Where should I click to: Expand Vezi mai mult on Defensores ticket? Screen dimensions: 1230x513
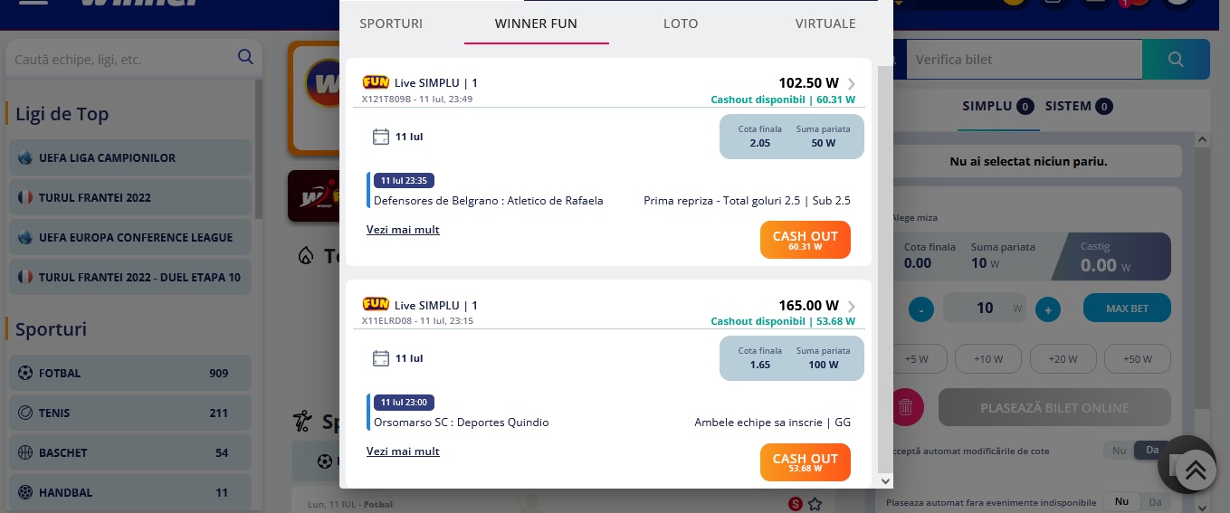(x=403, y=230)
